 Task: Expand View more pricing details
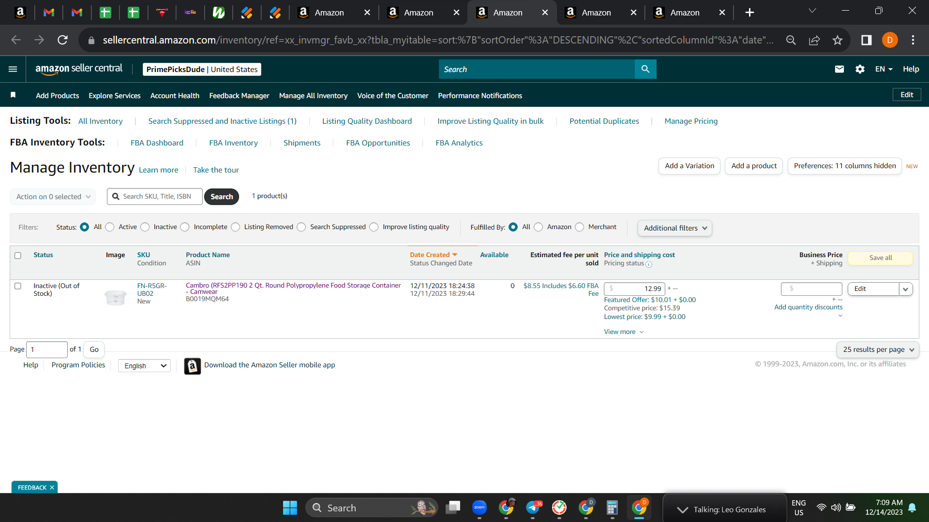tap(624, 332)
